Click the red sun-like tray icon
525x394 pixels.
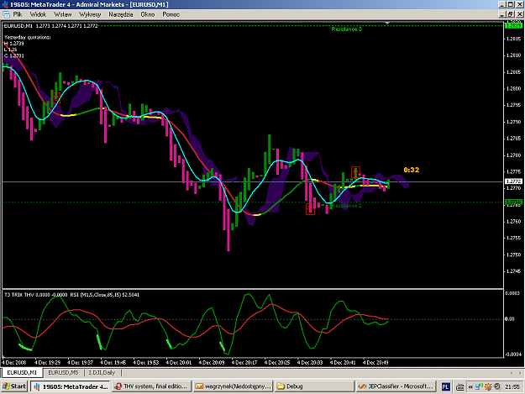pos(489,387)
